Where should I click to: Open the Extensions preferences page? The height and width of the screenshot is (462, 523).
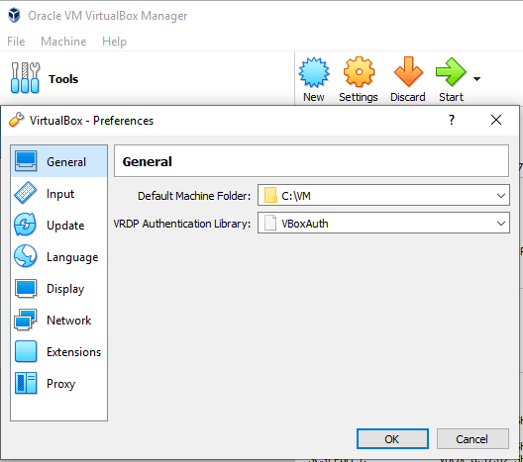(x=59, y=352)
